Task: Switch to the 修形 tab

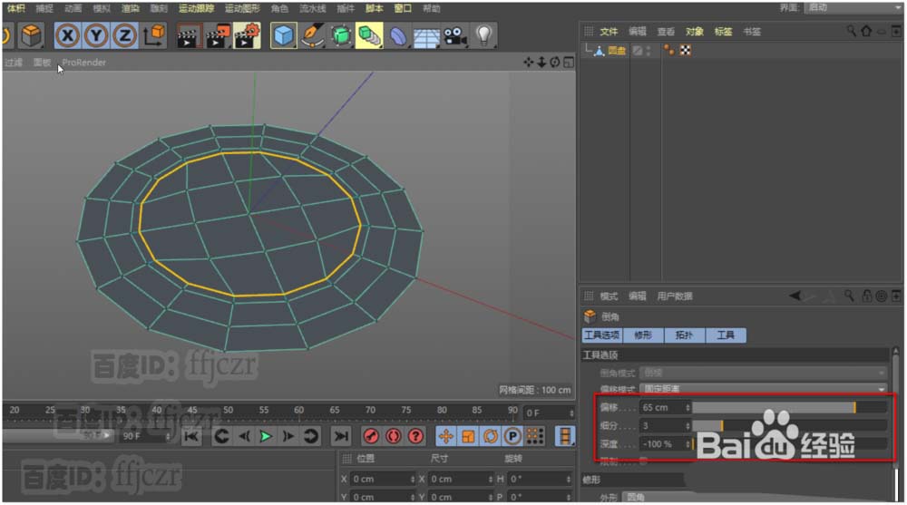Action: pyautogui.click(x=642, y=335)
